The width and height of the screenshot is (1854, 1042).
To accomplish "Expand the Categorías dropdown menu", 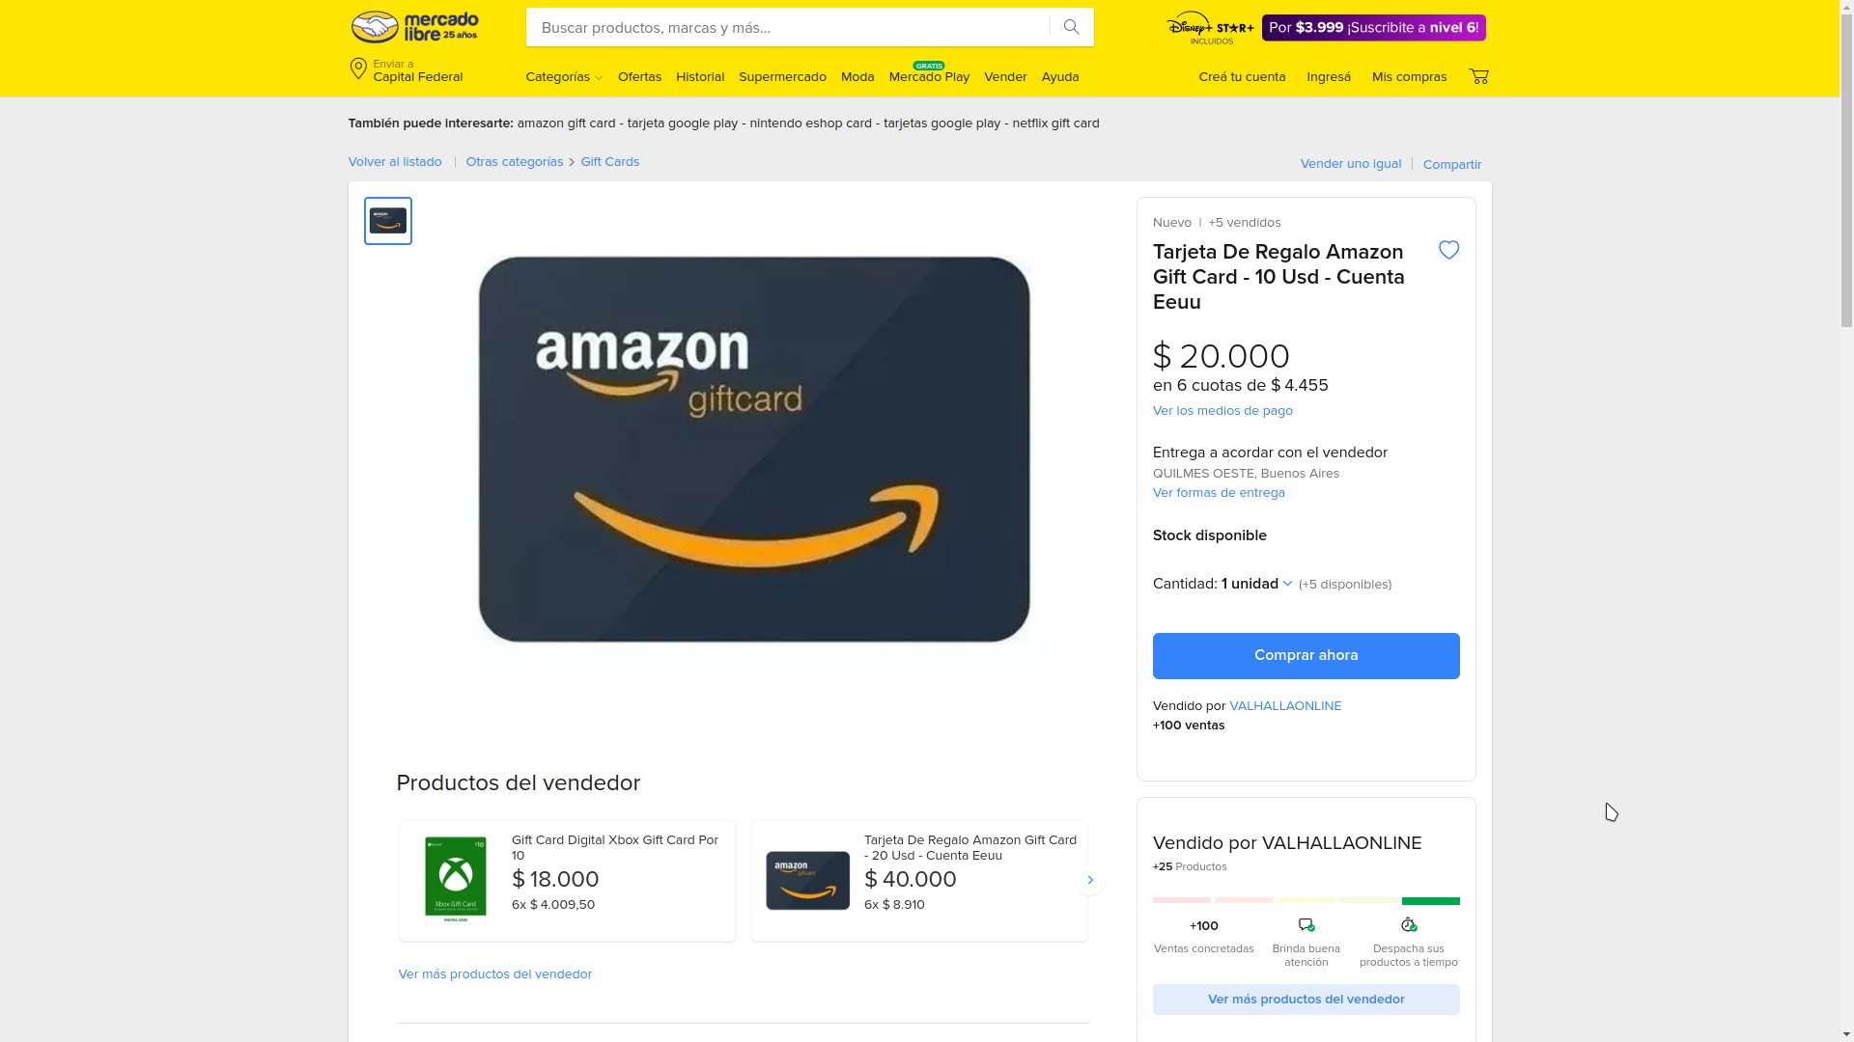I will pos(564,77).
